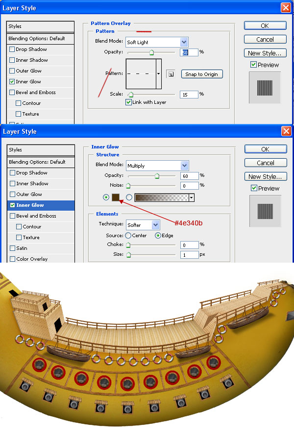The image size is (294, 441).
Task: Open the pattern picker arrow
Action: click(x=159, y=74)
